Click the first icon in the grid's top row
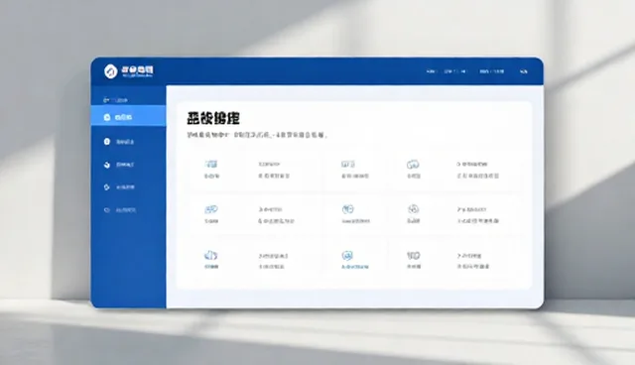The height and width of the screenshot is (365, 635). point(211,164)
